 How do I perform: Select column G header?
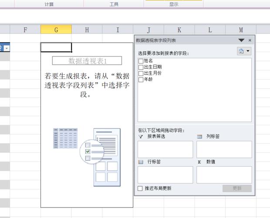tap(56, 30)
